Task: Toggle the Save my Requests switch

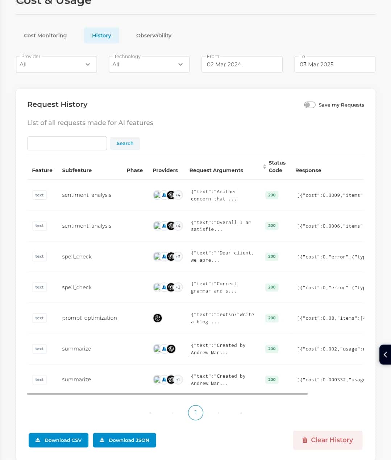Action: click(310, 105)
